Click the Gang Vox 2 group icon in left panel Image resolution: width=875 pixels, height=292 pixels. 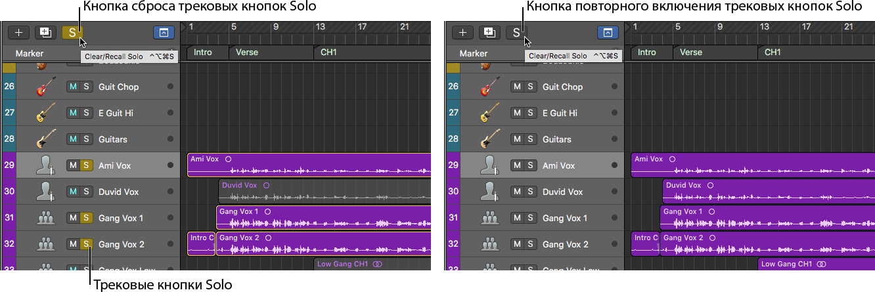[45, 244]
